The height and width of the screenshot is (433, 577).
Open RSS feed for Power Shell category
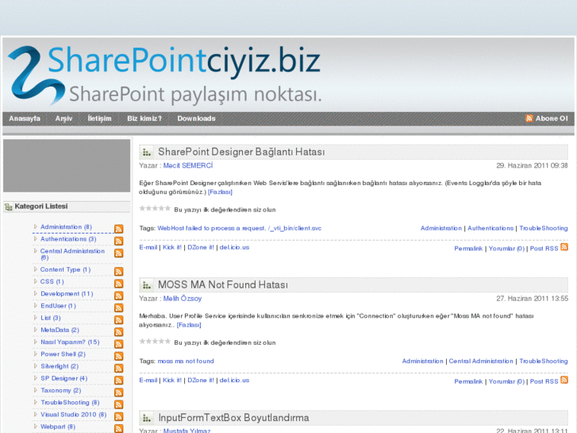tap(118, 357)
